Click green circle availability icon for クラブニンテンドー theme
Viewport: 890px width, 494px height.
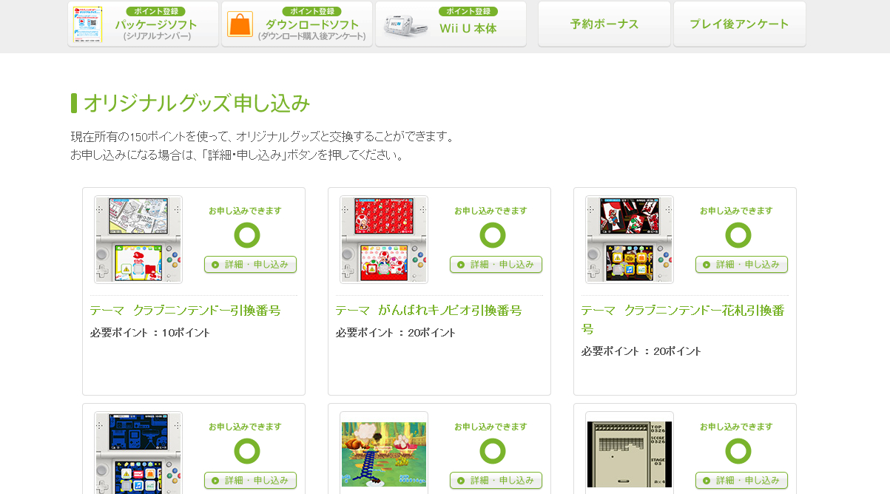click(247, 235)
